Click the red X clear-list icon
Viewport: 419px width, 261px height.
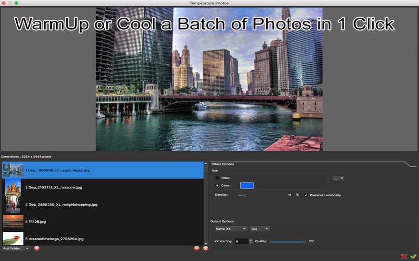205,248
